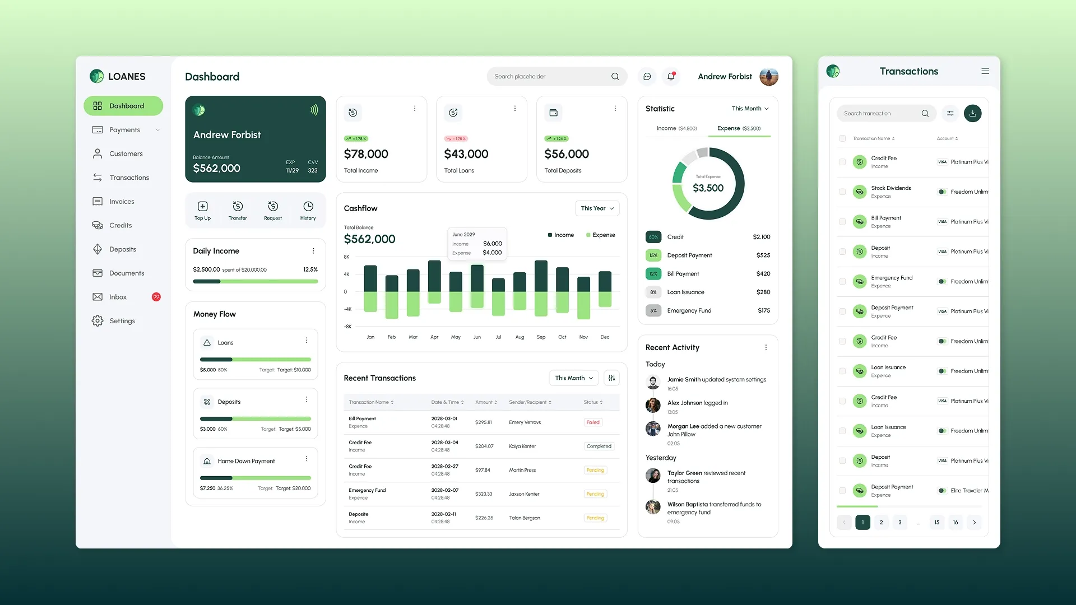Open Invoices in the sidebar
Viewport: 1076px width, 605px height.
point(122,202)
